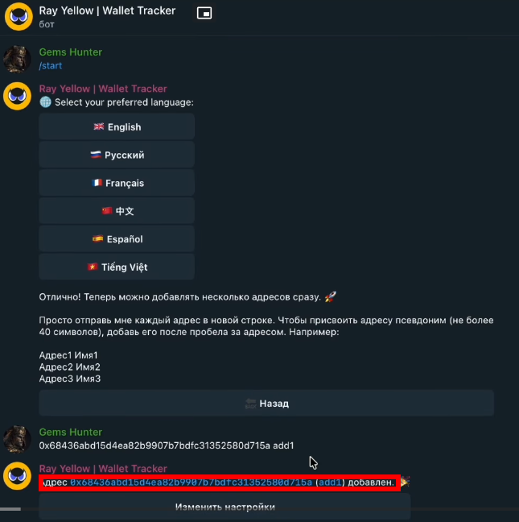519x522 pixels.
Task: Select English language button
Action: click(x=117, y=126)
